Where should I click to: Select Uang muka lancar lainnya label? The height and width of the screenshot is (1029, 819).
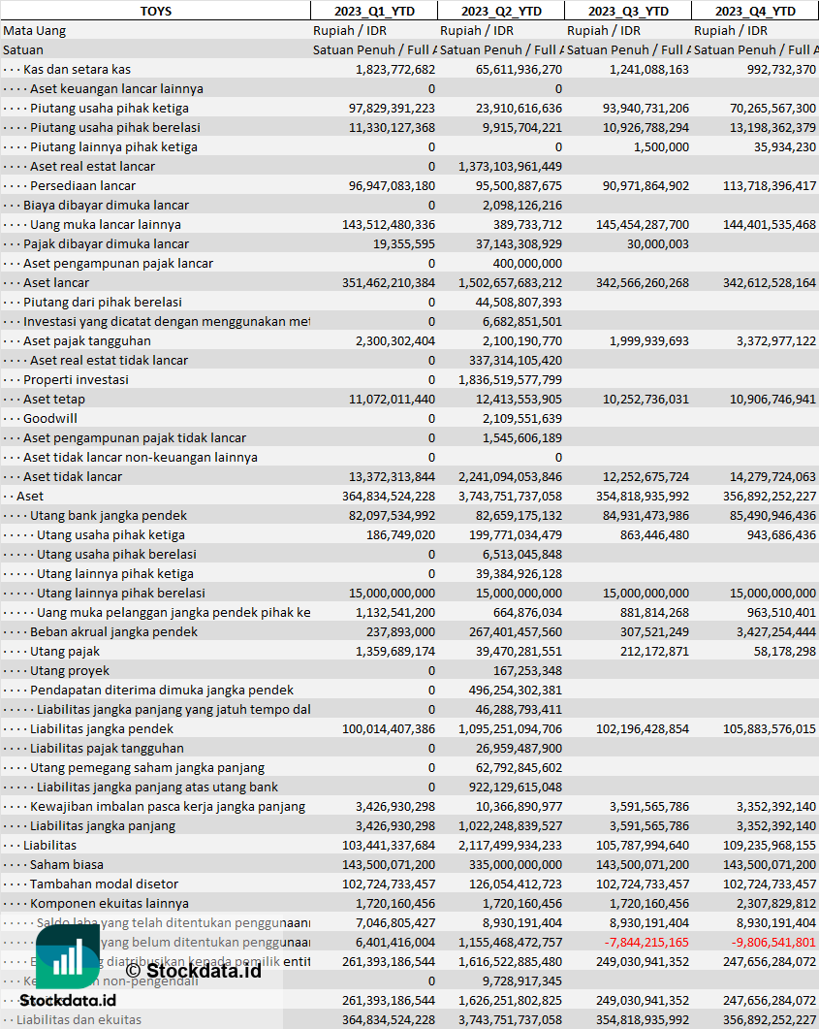tap(106, 224)
